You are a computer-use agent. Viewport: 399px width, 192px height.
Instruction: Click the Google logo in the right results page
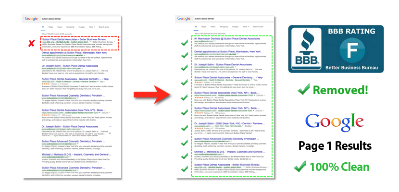pos(184,18)
